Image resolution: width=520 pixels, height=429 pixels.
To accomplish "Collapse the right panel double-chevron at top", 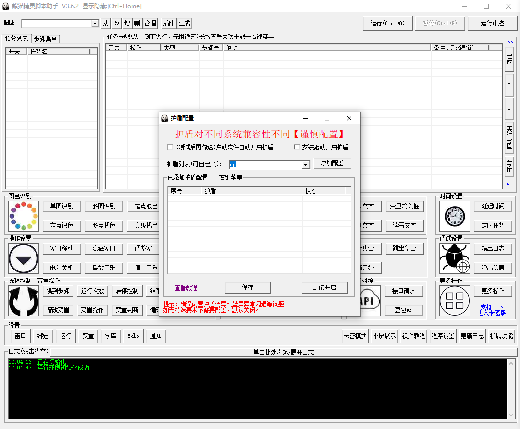I will coord(510,41).
